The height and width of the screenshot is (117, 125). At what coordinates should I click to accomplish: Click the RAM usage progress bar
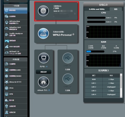pyautogui.click(x=95, y=51)
